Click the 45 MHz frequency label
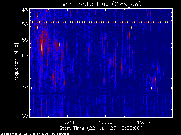181x135 pixels. click(25, 10)
